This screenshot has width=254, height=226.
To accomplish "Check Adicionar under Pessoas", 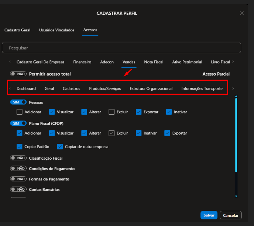I will [x=20, y=112].
